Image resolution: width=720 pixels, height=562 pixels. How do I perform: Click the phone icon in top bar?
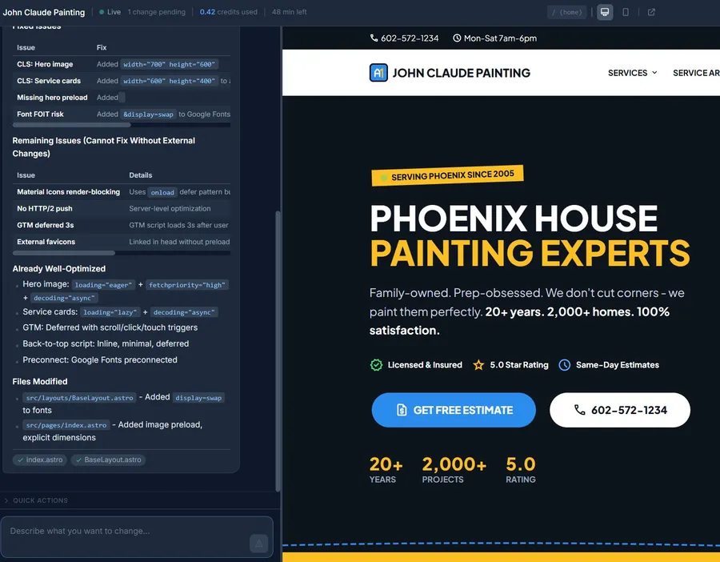[x=374, y=38]
